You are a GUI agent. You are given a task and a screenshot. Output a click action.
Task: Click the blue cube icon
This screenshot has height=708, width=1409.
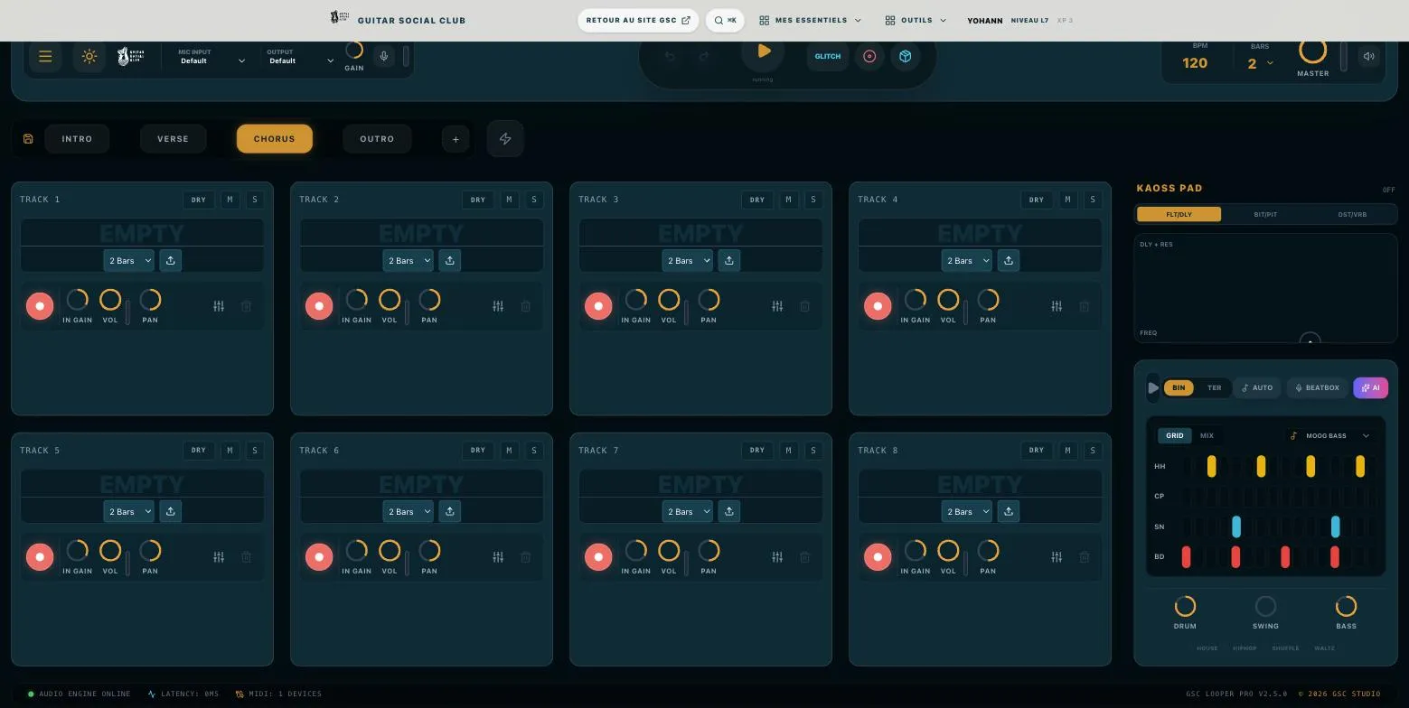[x=905, y=56]
